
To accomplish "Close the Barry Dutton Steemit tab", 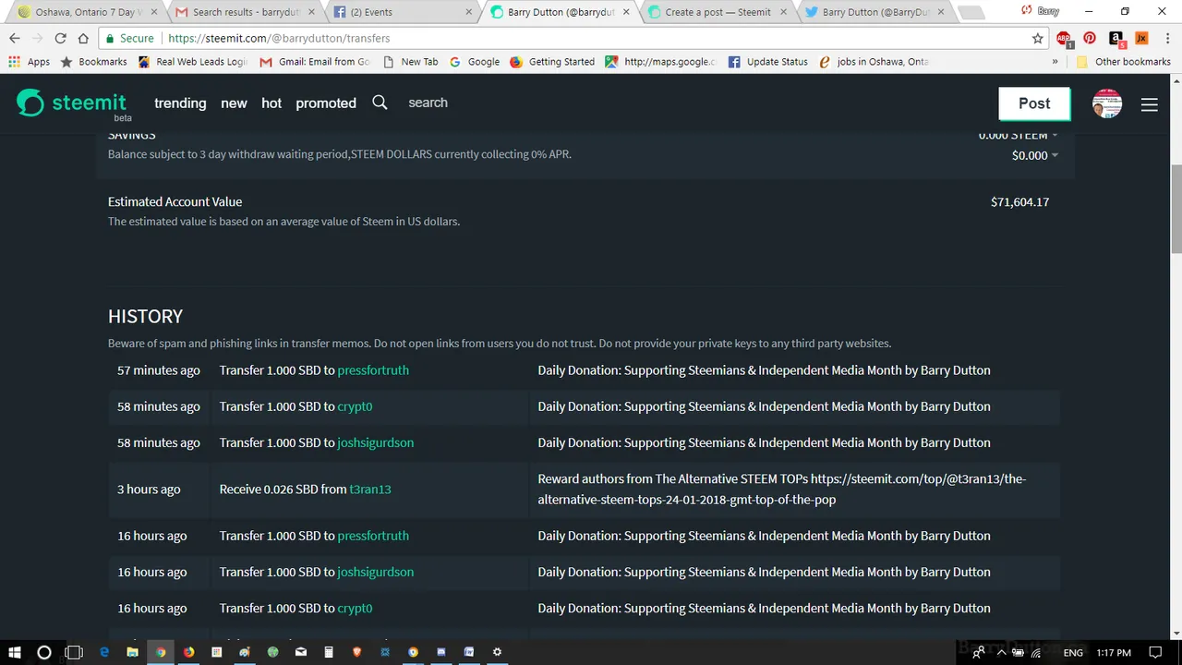I will tap(626, 12).
